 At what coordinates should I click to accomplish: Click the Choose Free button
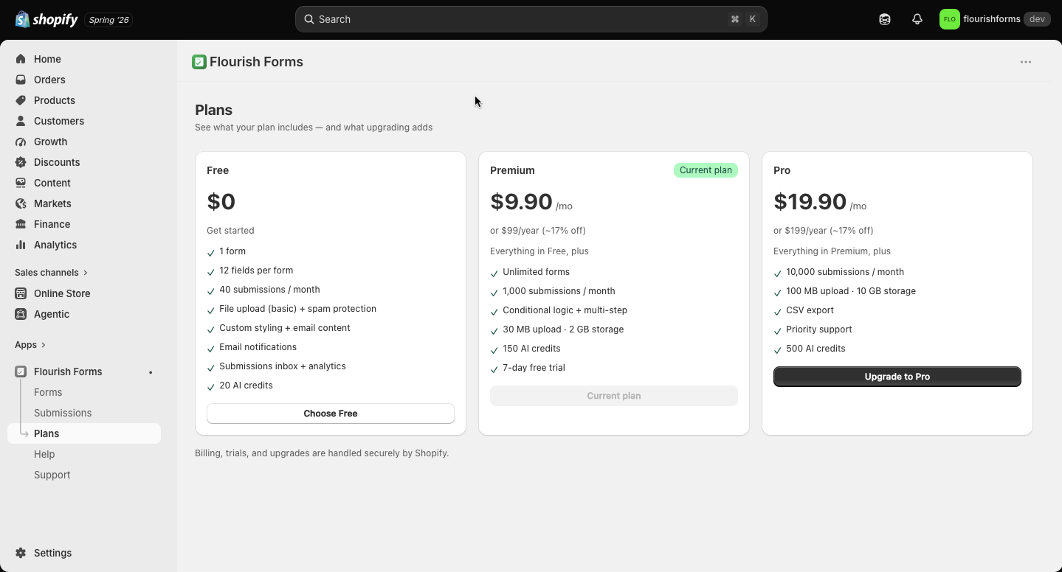pos(331,414)
